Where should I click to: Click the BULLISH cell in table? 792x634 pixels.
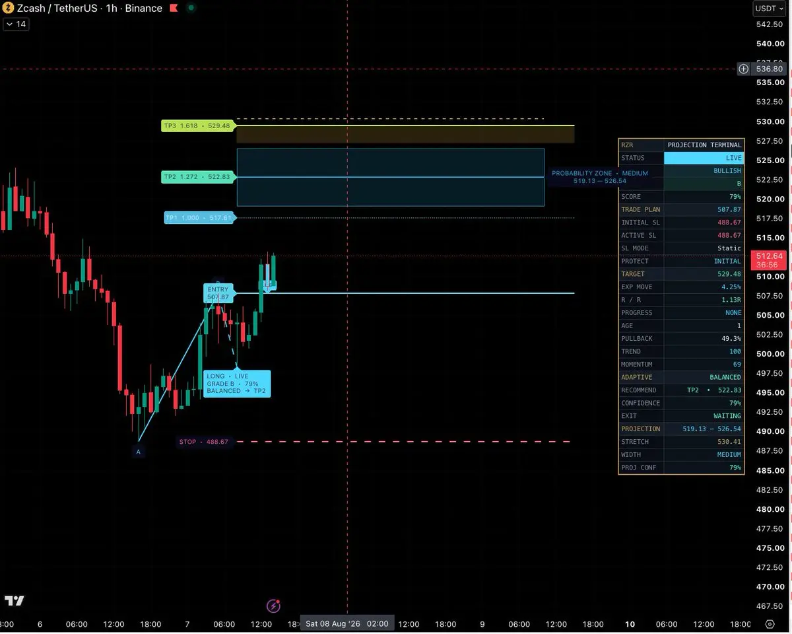coord(704,171)
